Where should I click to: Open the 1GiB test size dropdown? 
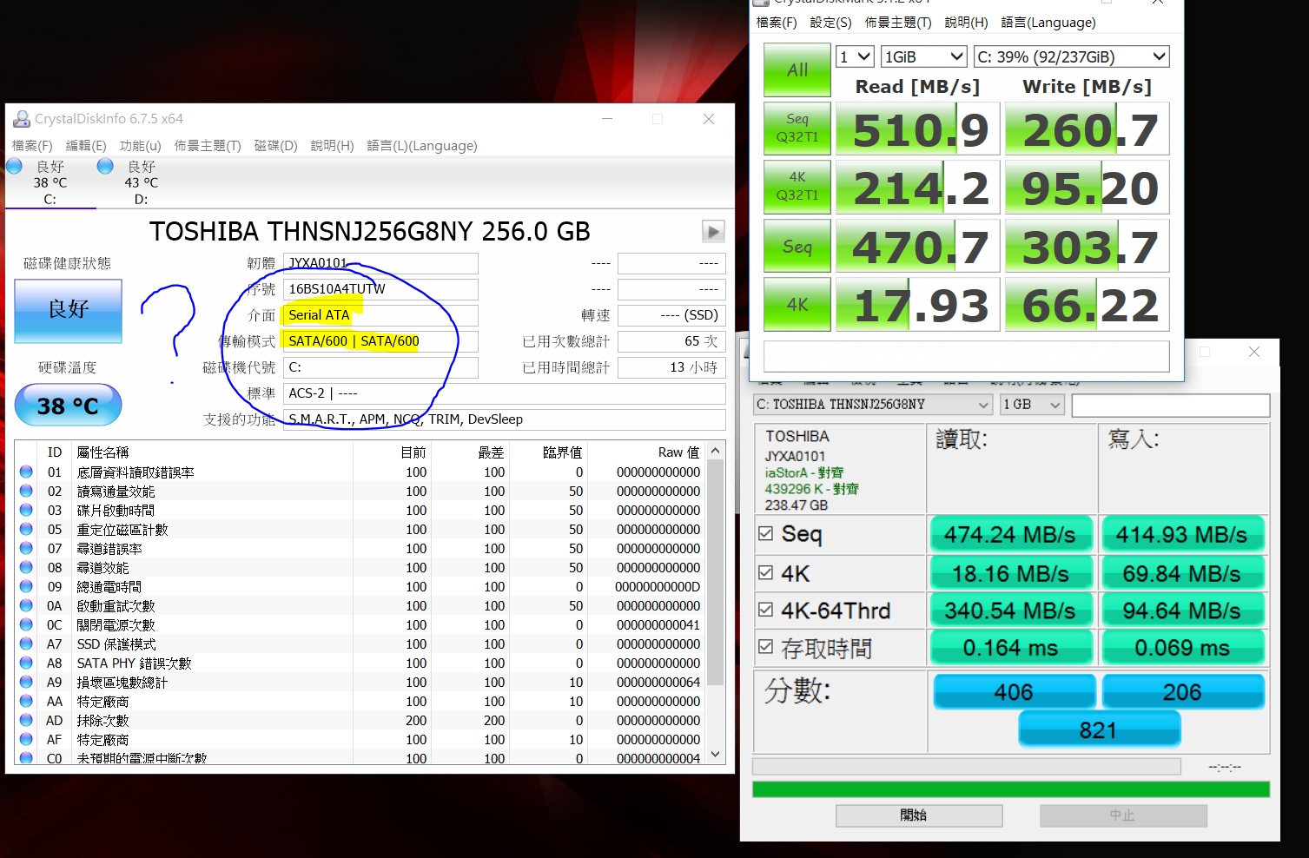click(x=924, y=56)
